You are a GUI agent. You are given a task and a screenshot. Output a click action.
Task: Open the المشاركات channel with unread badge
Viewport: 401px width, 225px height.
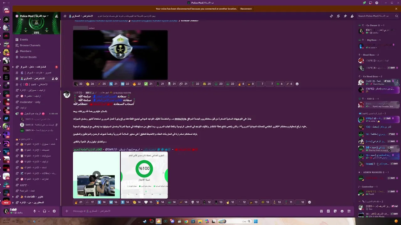(37, 67)
